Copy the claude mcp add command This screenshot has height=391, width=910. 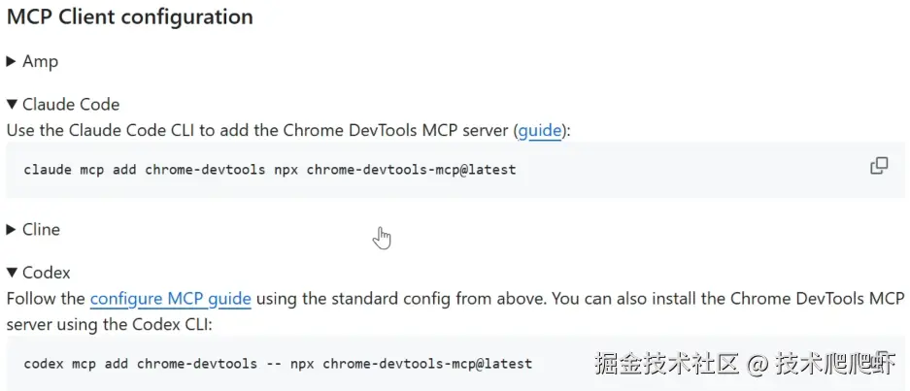[879, 166]
